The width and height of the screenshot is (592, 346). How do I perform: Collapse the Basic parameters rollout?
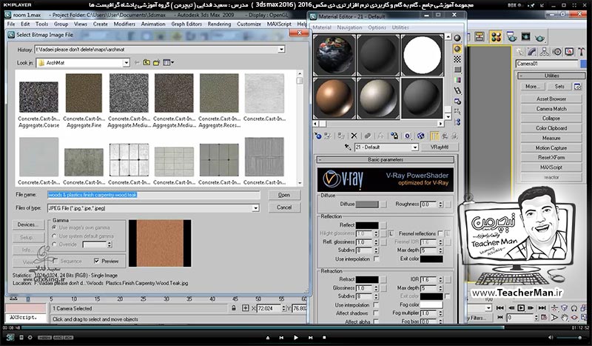[x=385, y=159]
